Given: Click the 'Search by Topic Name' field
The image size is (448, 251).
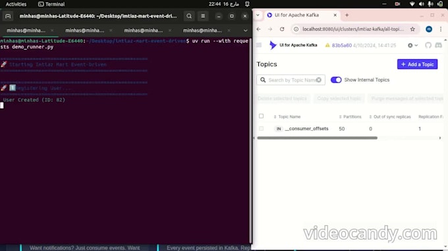Looking at the screenshot, I should [x=291, y=80].
